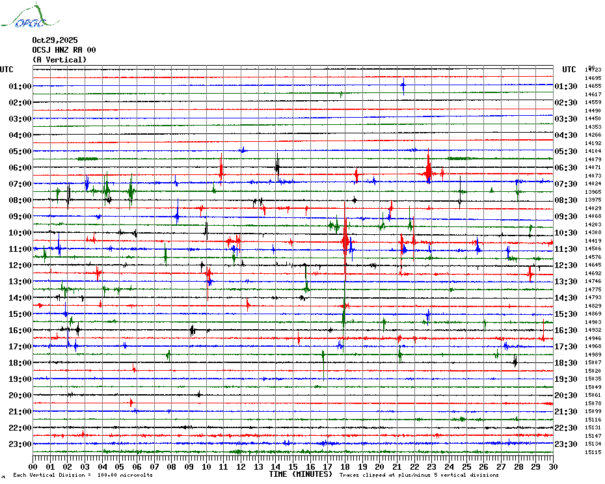Select the 15:30 time label
605x484 pixels.
click(x=566, y=314)
